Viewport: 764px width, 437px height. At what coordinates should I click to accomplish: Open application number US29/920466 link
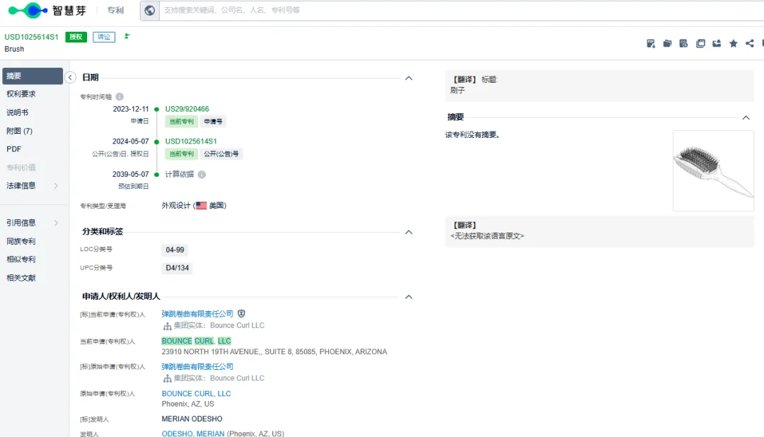click(187, 109)
